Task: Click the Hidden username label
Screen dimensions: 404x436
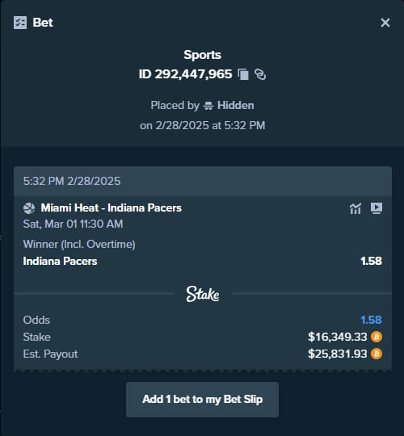Action: pyautogui.click(x=236, y=106)
